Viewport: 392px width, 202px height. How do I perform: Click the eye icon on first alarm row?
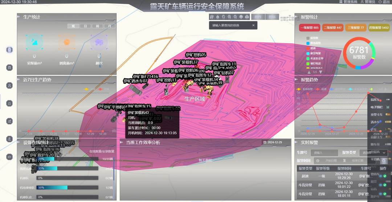(380, 176)
